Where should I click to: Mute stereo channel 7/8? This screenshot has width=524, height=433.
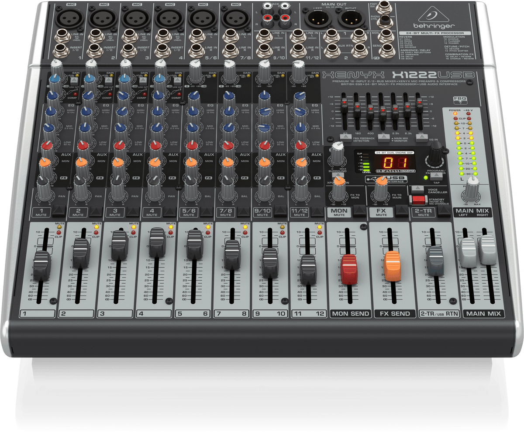click(x=244, y=212)
